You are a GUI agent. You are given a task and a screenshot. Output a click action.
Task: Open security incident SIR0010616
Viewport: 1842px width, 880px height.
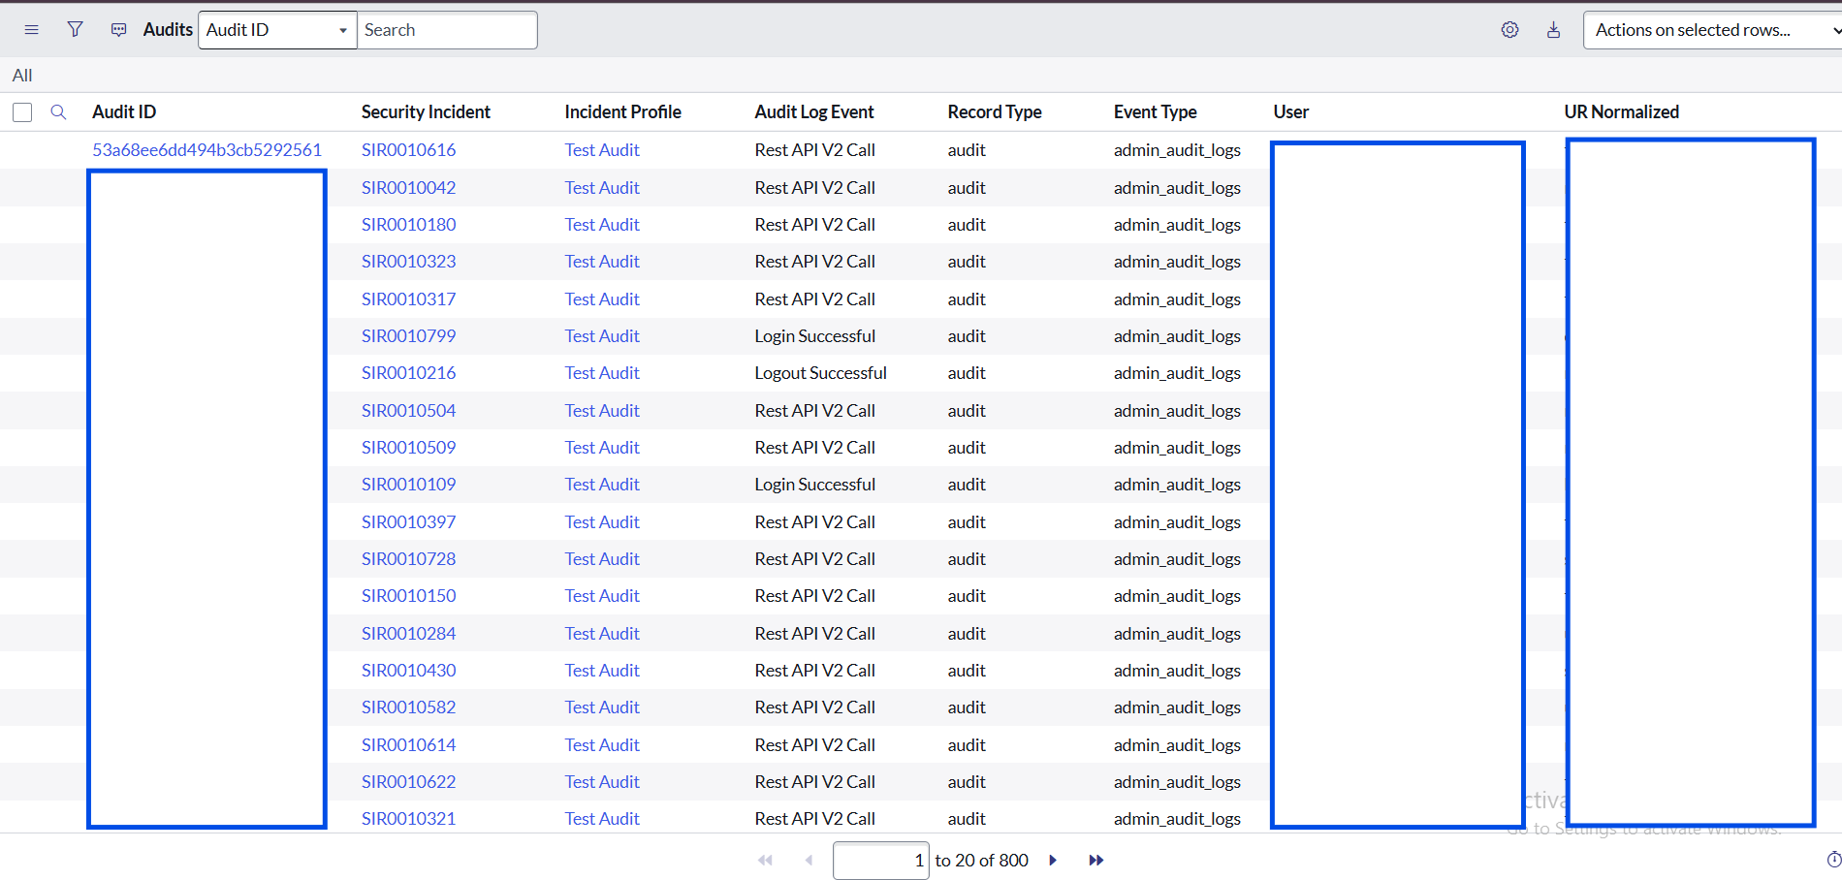(x=408, y=150)
